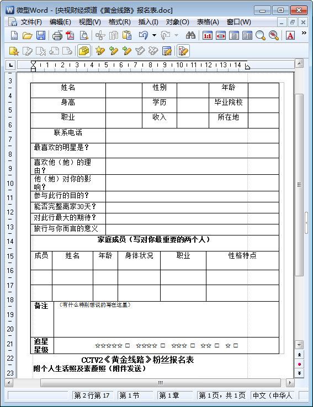
Task: Click the 性格特点 column header
Action: [242, 260]
